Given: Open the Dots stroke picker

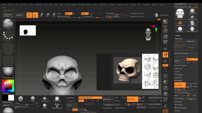Looking at the screenshot, I should click(8, 36).
